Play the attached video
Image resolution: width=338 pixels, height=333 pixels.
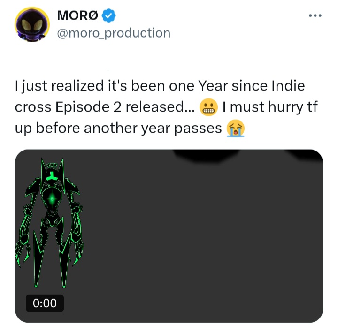[x=169, y=236]
